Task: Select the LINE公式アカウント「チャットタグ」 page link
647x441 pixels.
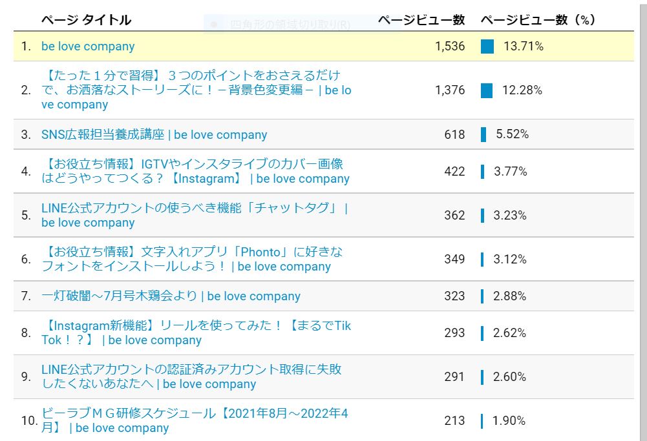Action: tap(194, 215)
